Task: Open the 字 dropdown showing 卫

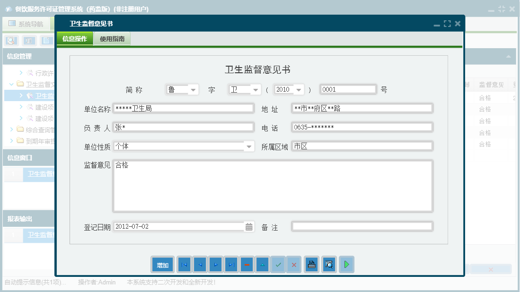Action: 255,90
